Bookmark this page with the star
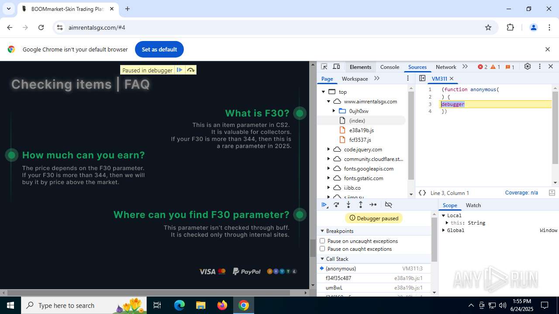 coord(488,27)
